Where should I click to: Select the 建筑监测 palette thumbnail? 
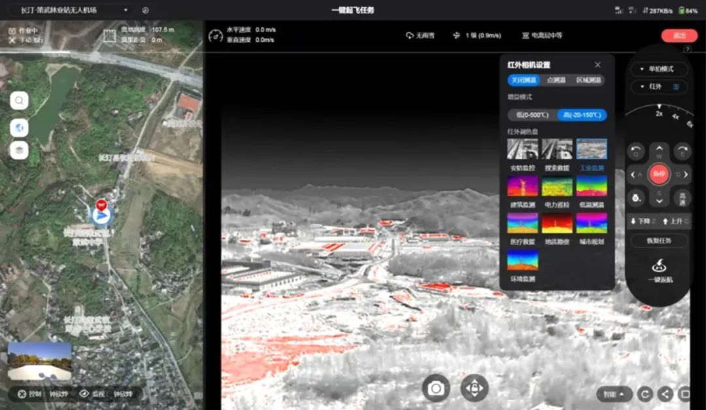click(x=522, y=186)
